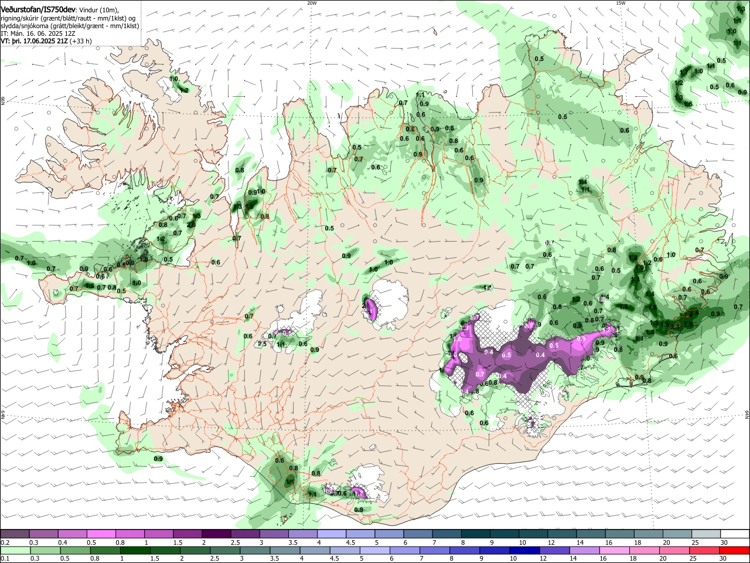Click the slate blue 6–7 upper legend swatch
The height and width of the screenshot is (563, 750).
(418, 534)
